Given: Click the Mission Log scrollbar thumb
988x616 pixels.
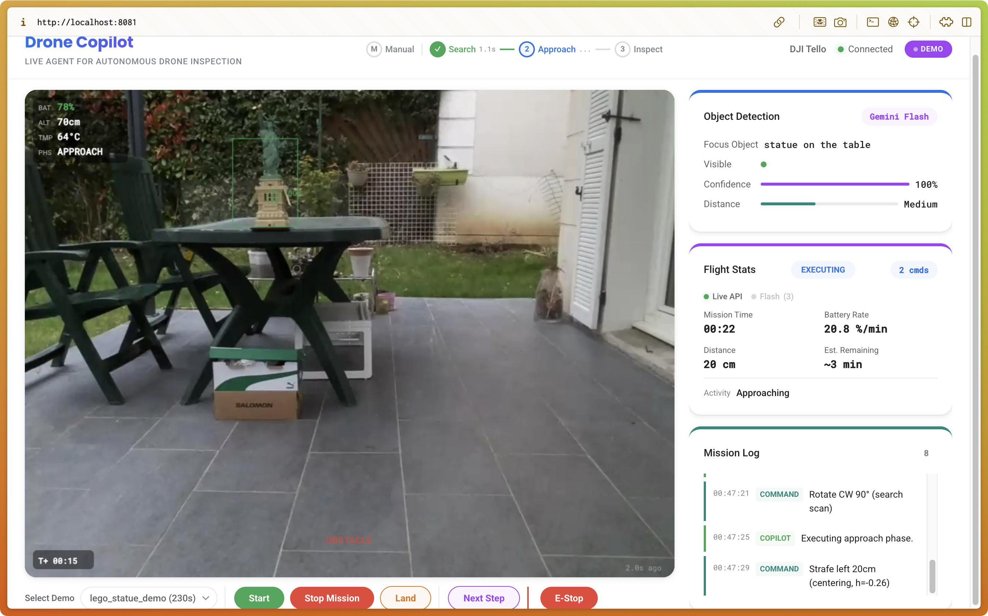Looking at the screenshot, I should click(932, 576).
